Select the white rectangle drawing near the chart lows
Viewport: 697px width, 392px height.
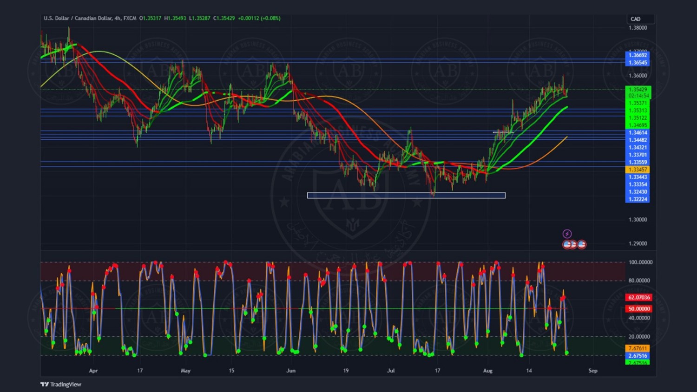[406, 196]
